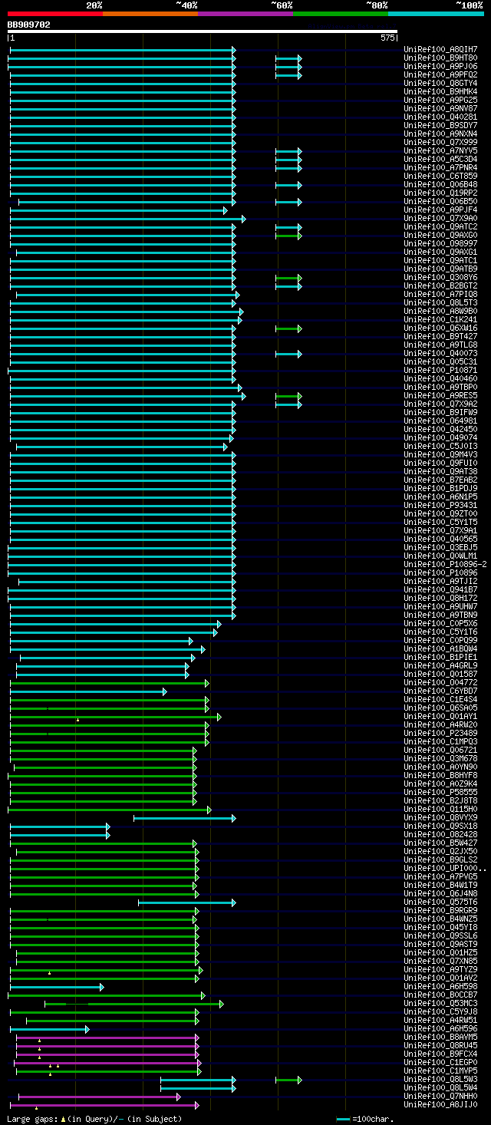Click the '=100char.' scale legend
Screen dimensions: 491x1125
pos(365,1119)
